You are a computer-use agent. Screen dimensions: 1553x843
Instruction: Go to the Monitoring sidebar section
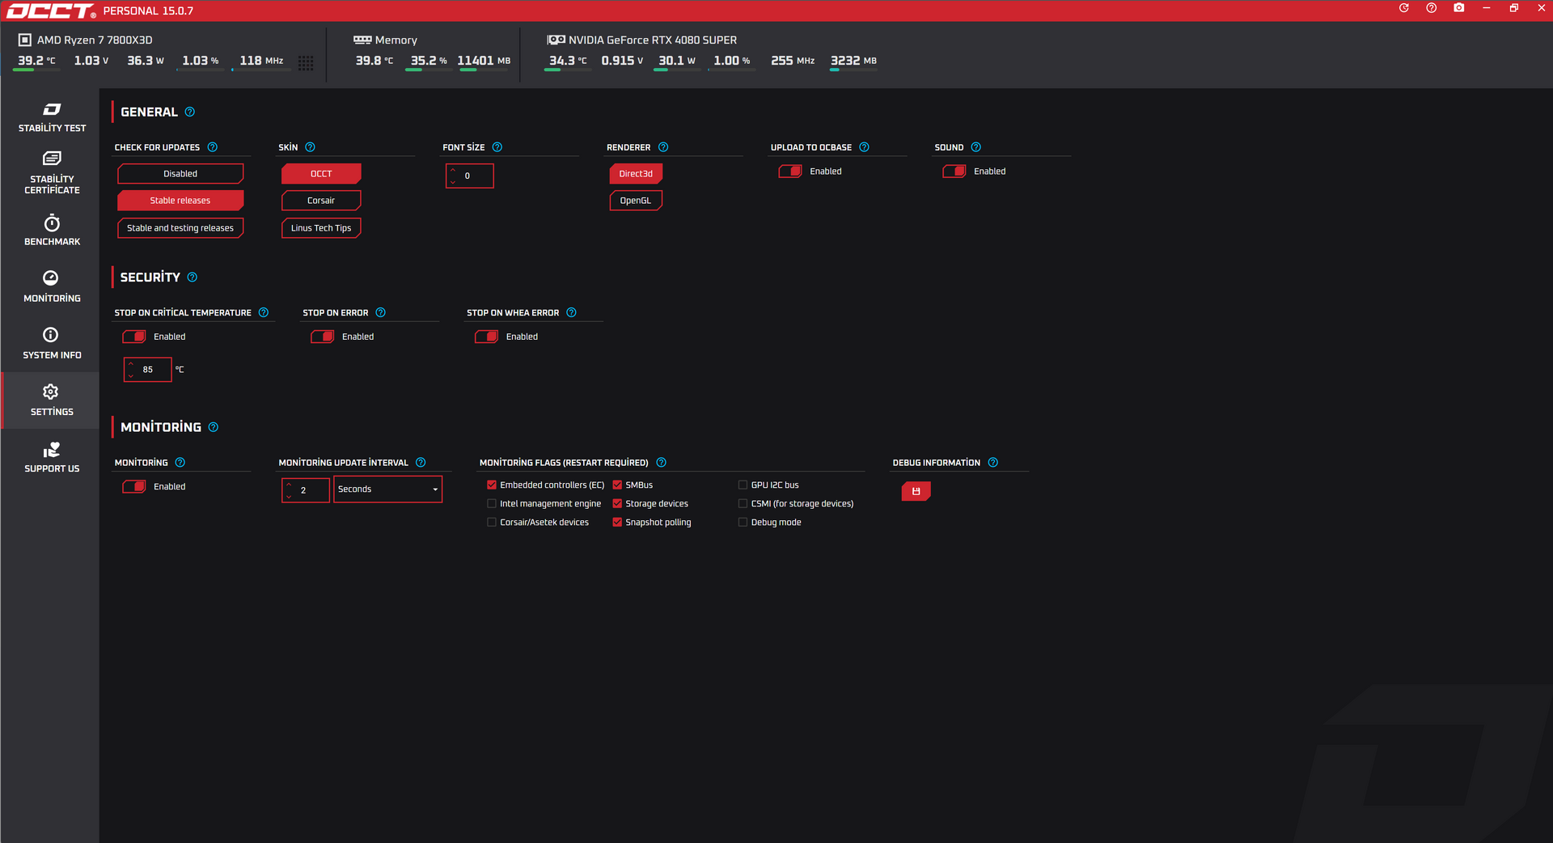pyautogui.click(x=52, y=287)
